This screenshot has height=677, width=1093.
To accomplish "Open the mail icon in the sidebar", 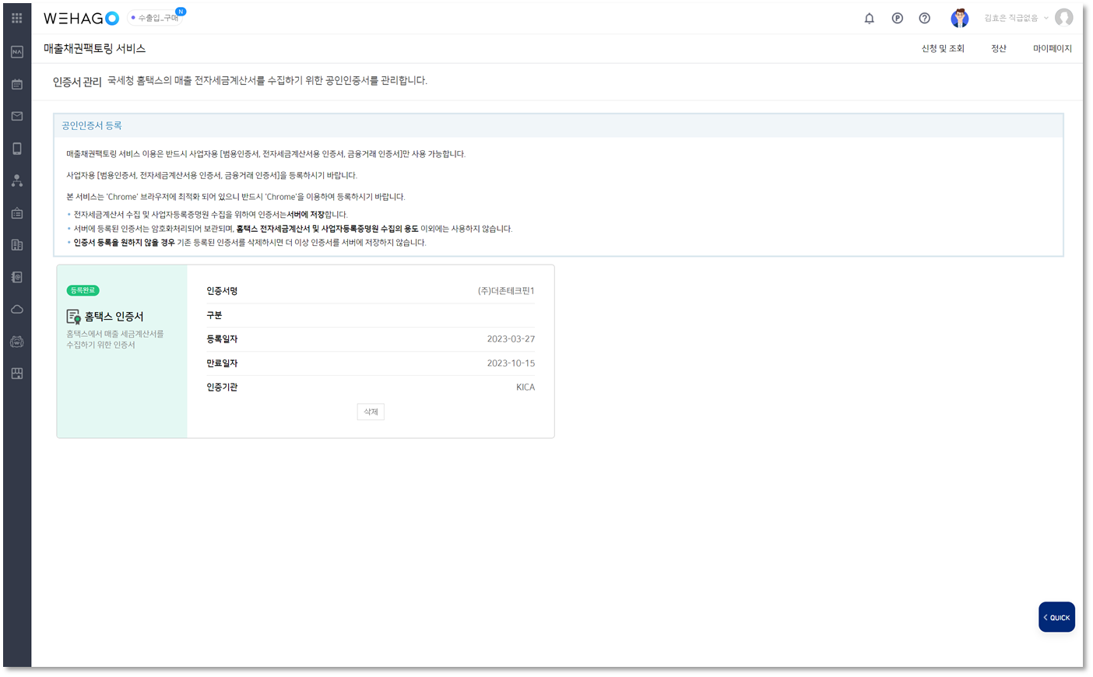I will click(x=16, y=116).
